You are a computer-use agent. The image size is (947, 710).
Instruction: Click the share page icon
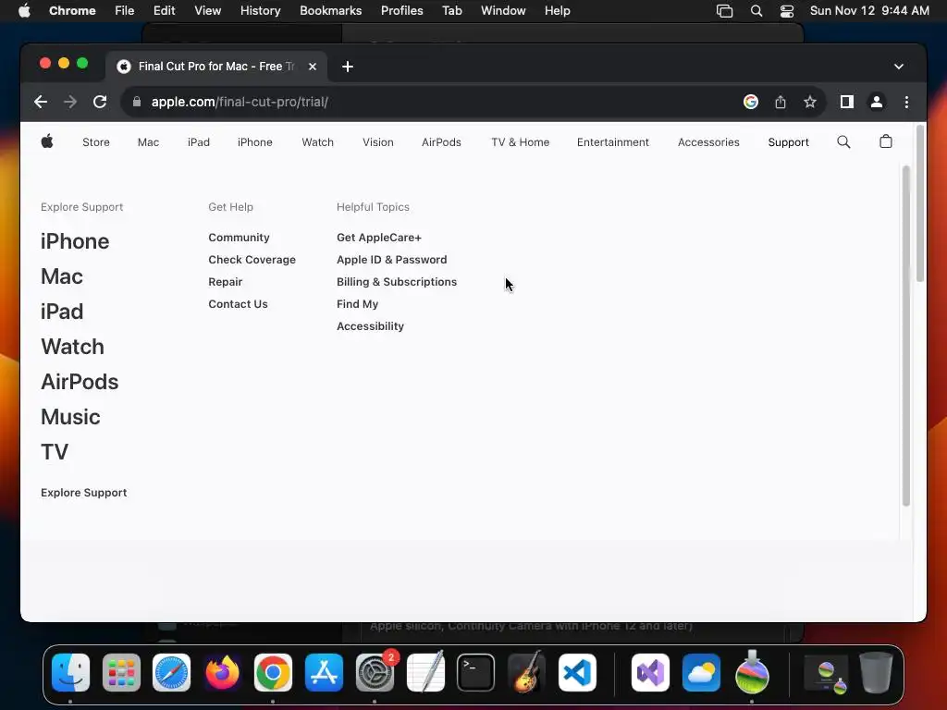(781, 102)
